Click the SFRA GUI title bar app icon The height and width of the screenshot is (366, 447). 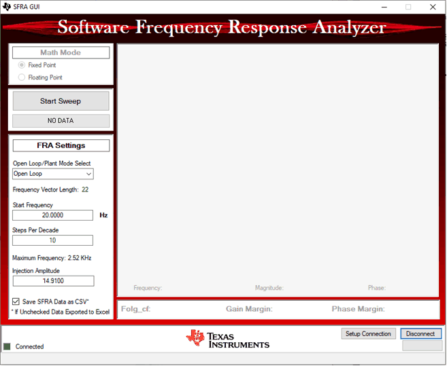(x=7, y=6)
